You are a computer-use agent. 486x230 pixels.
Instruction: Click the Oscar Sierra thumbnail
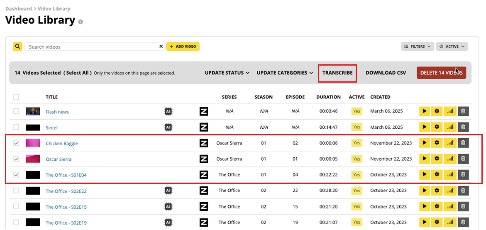(x=33, y=159)
